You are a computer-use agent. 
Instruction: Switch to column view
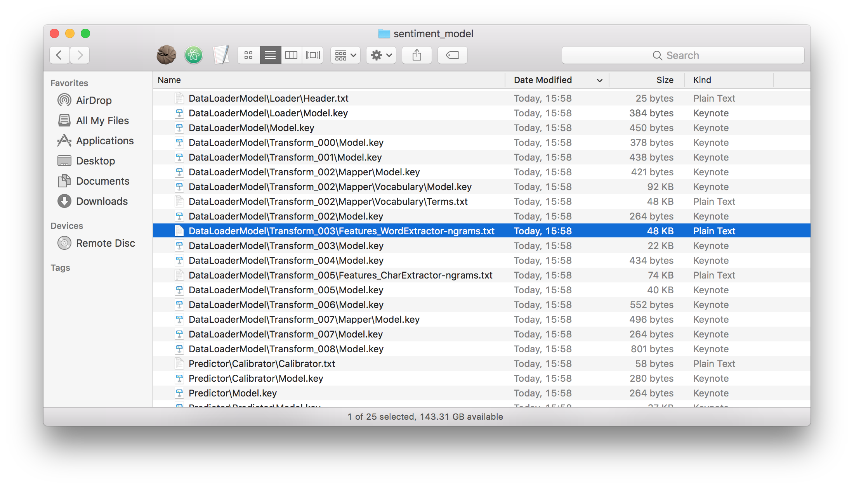pos(291,55)
